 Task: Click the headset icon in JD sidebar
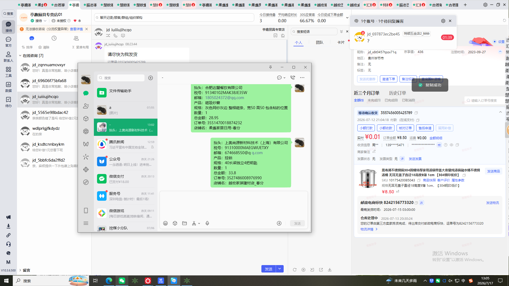click(8, 244)
